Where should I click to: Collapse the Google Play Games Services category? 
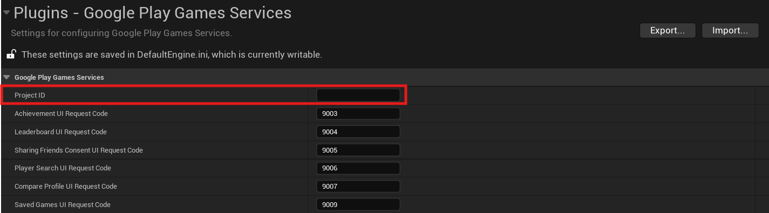pos(6,78)
